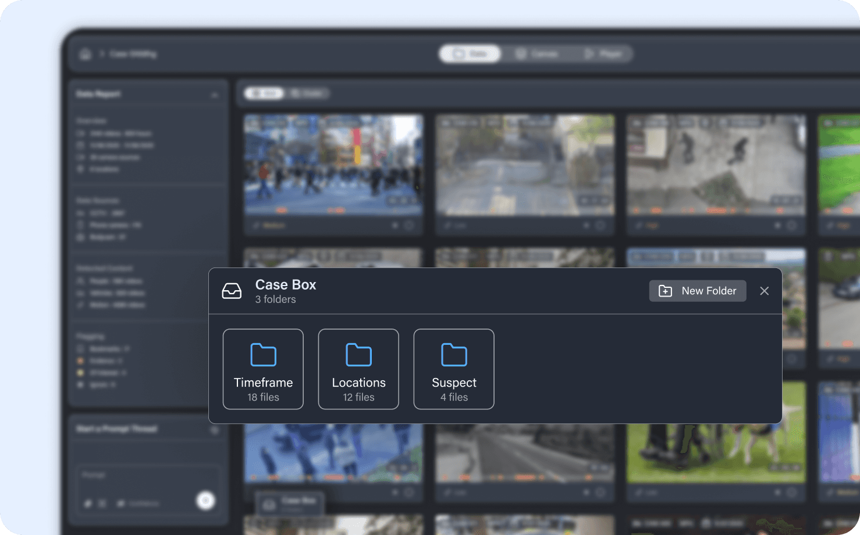
Task: Switch to the Canvas tab in top bar
Action: pyautogui.click(x=536, y=54)
